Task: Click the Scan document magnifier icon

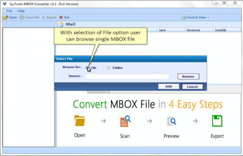Action: point(125,121)
